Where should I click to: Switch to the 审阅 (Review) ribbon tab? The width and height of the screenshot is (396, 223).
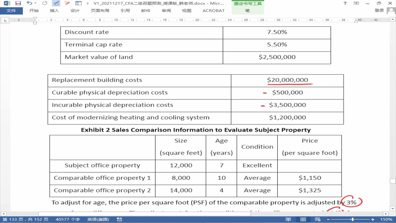(x=166, y=11)
